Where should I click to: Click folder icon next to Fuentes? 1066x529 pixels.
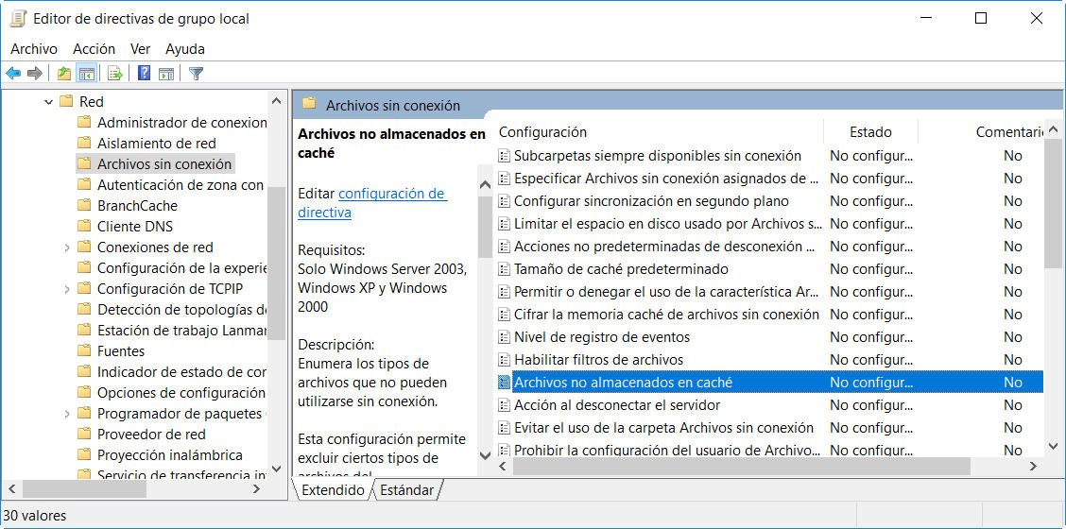point(84,350)
